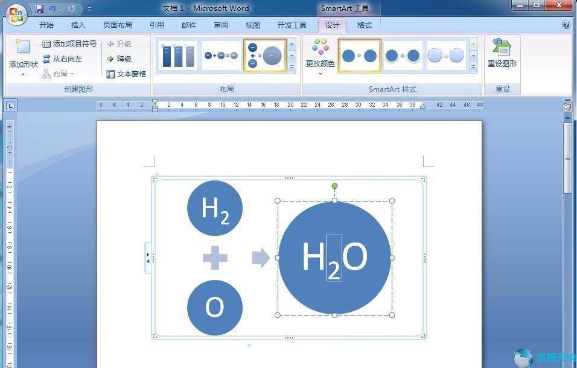This screenshot has height=368, width=577.
Task: Apply the flat simple SmartArt style
Action: pyautogui.click(x=360, y=56)
